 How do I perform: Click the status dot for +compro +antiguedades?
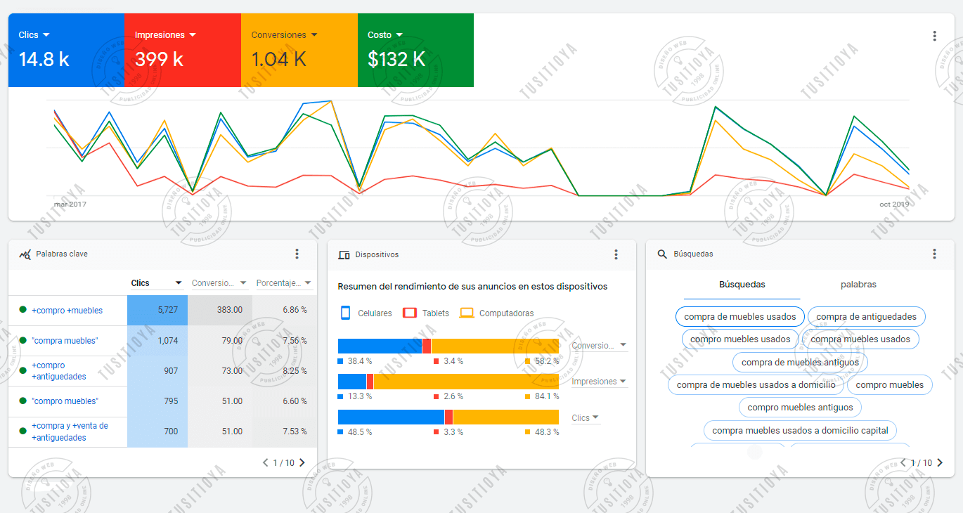click(x=22, y=370)
